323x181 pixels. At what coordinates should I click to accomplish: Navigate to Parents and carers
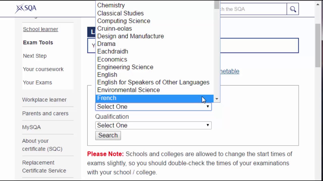point(45,113)
